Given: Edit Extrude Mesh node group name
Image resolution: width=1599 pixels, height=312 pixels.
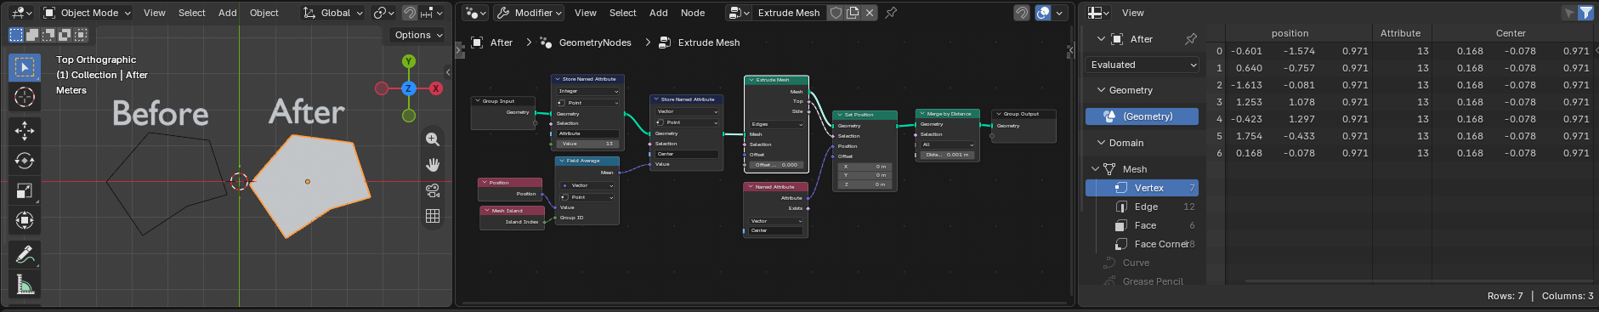Looking at the screenshot, I should pyautogui.click(x=789, y=13).
